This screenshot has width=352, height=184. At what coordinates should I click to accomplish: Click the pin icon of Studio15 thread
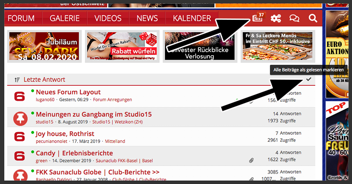(x=20, y=119)
